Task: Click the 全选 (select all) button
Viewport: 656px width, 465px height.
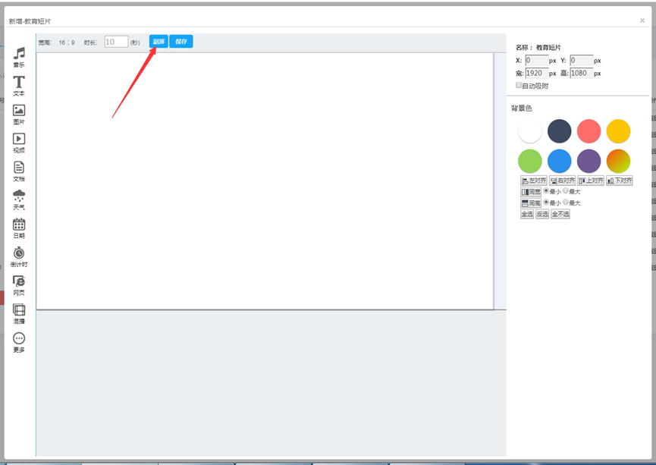Action: pos(526,214)
